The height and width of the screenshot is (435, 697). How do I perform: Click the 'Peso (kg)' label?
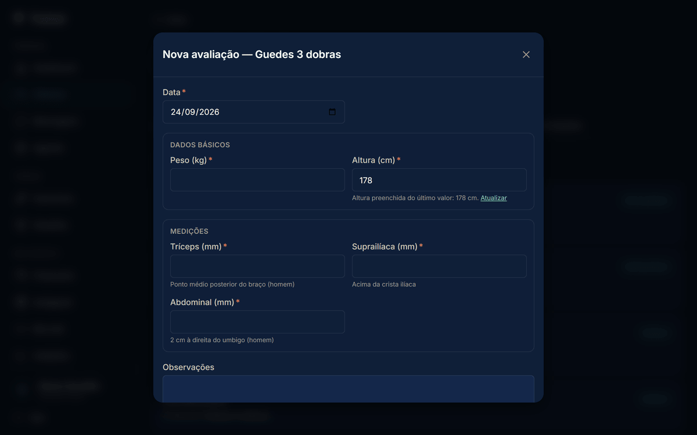tap(188, 160)
